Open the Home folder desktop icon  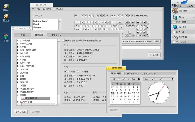[6, 17]
